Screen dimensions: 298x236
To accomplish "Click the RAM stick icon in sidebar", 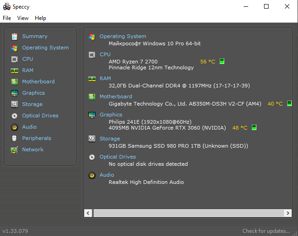I will coord(14,70).
